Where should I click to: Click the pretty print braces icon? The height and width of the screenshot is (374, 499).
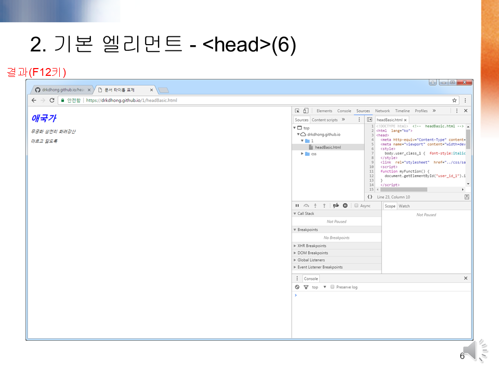[370, 197]
